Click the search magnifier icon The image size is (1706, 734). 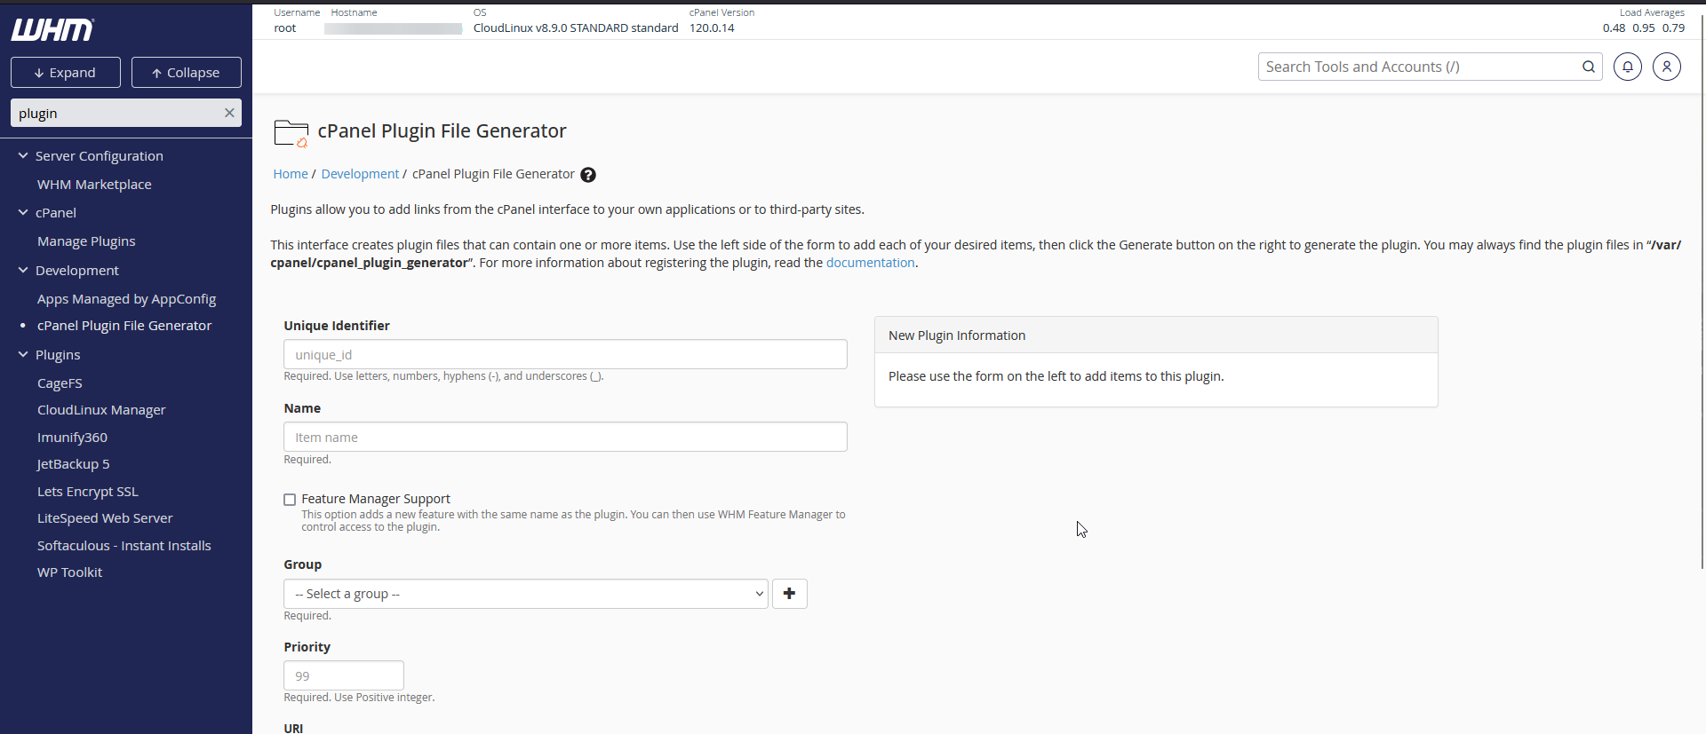point(1589,67)
